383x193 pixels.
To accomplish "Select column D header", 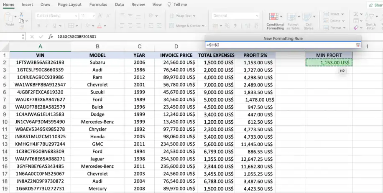I will pyautogui.click(x=176, y=46).
